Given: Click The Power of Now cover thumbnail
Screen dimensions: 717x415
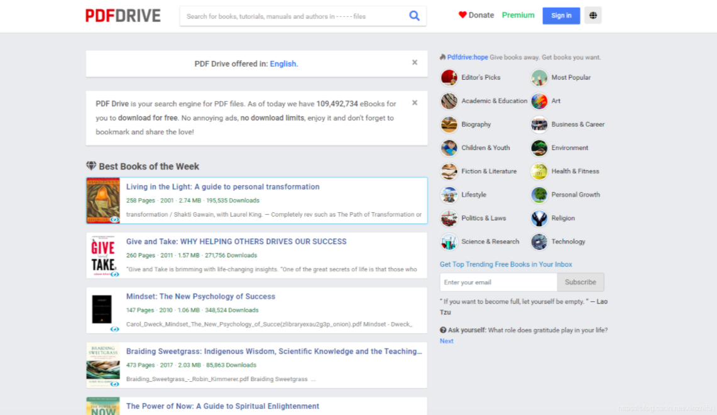Looking at the screenshot, I should [103, 406].
